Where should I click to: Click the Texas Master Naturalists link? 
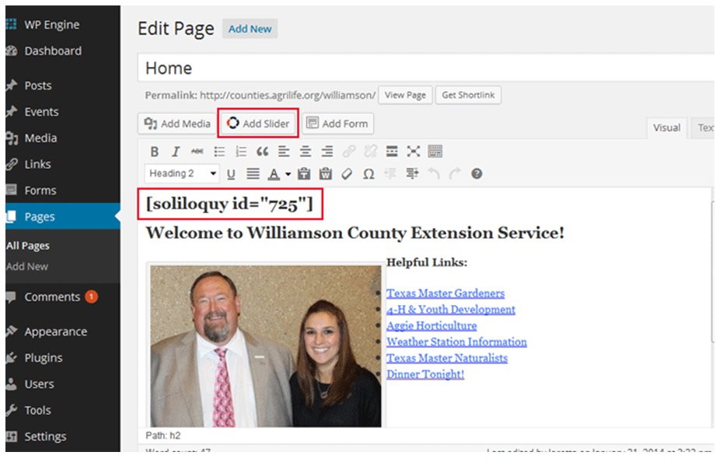pyautogui.click(x=447, y=358)
